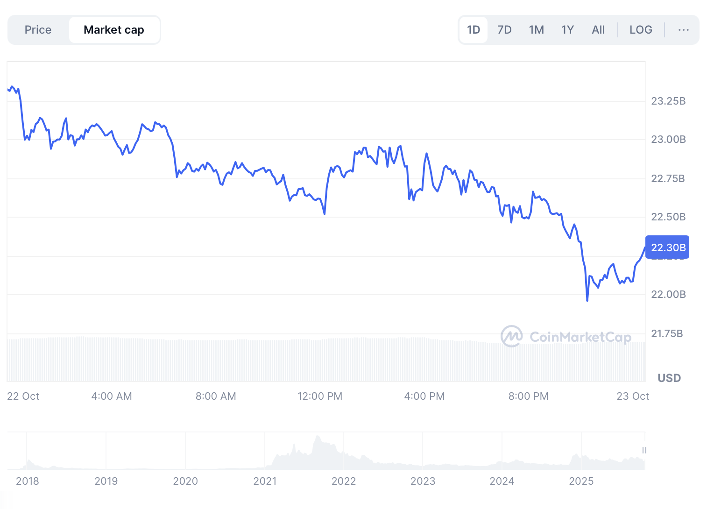Select 2023 on the history timeline
This screenshot has width=707, height=509.
tap(423, 481)
